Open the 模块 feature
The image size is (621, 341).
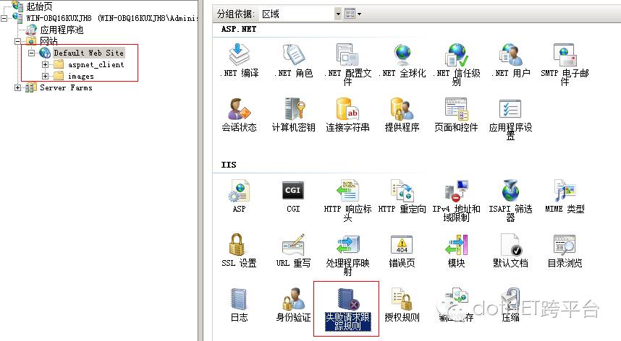pyautogui.click(x=456, y=251)
